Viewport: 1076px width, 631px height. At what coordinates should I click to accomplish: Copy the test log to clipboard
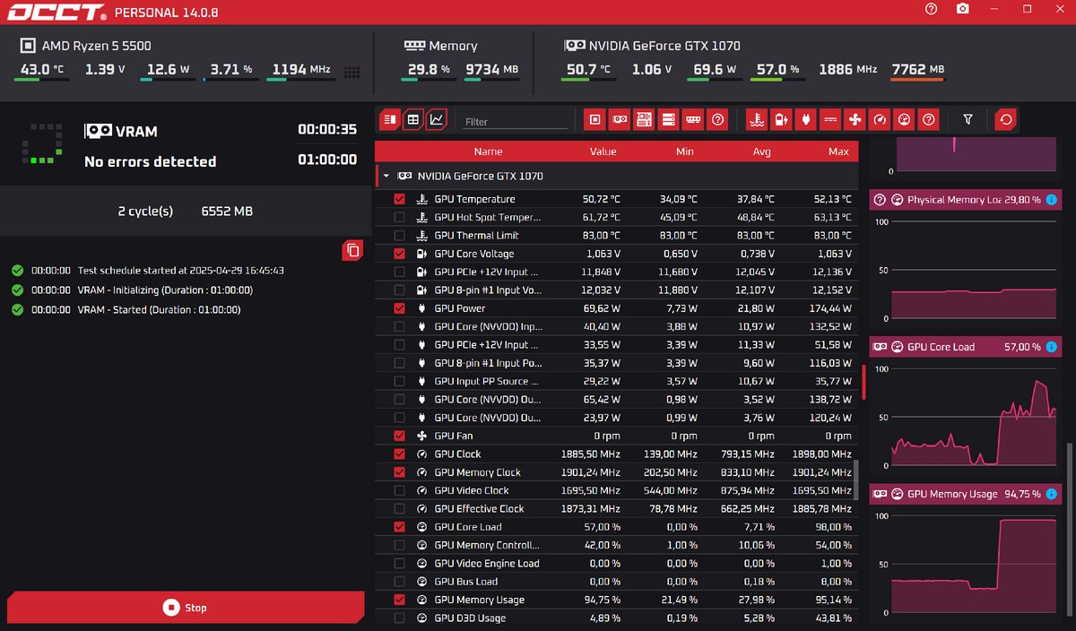352,250
